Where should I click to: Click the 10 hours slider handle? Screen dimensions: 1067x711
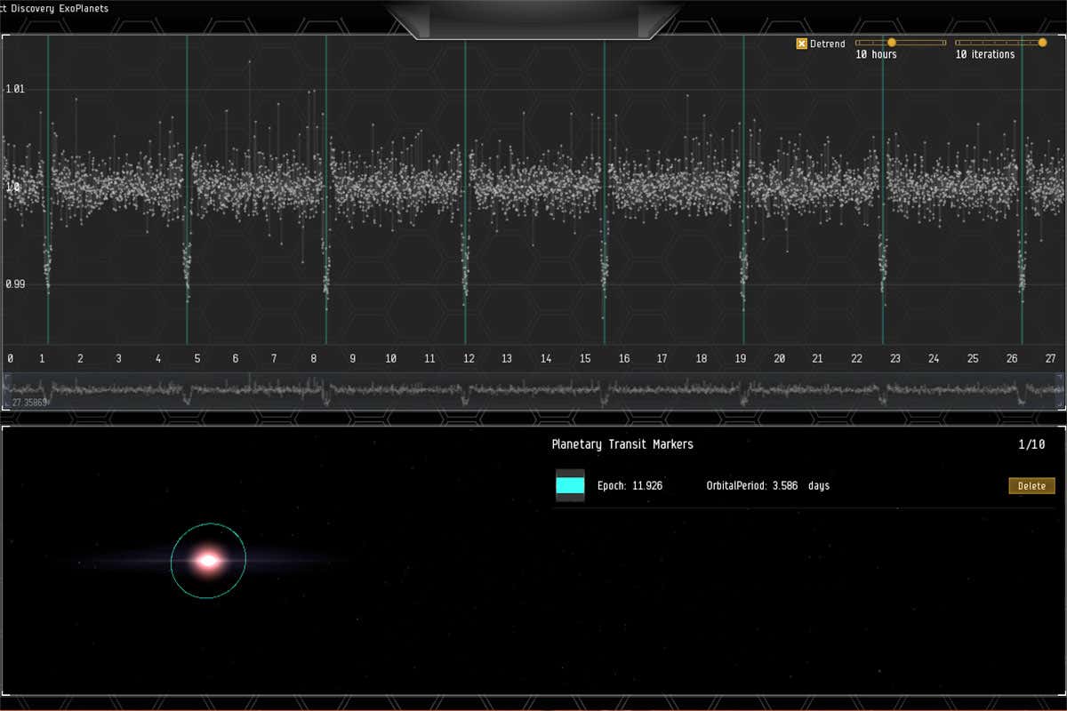pyautogui.click(x=892, y=42)
